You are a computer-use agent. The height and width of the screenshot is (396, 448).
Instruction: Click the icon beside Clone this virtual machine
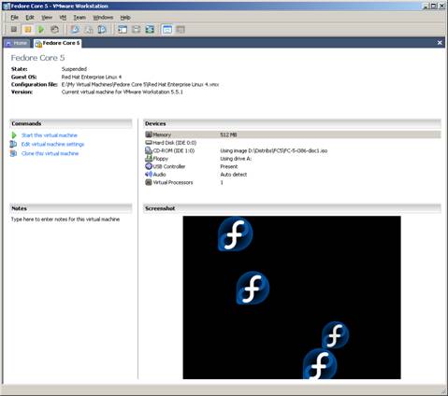(x=13, y=153)
